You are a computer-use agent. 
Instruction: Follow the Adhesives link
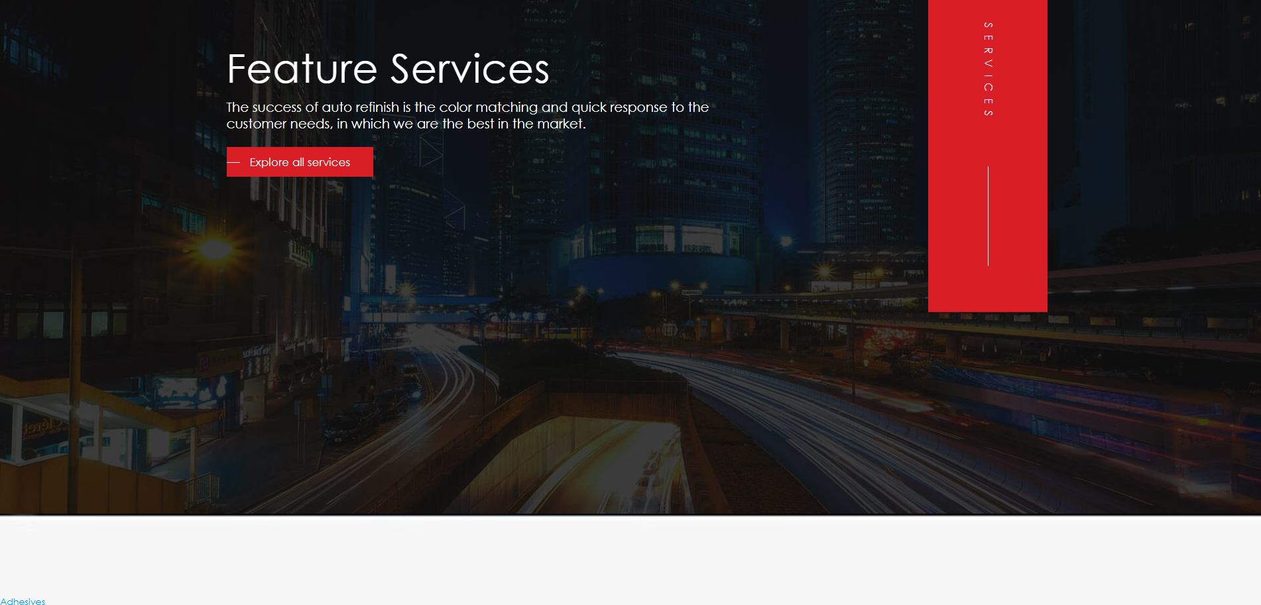tap(23, 601)
